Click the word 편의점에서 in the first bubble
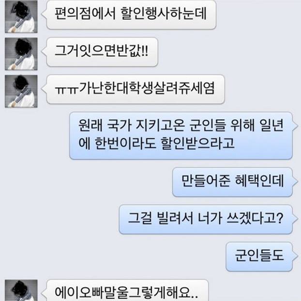This screenshot has width=301, height=301. tap(86, 14)
